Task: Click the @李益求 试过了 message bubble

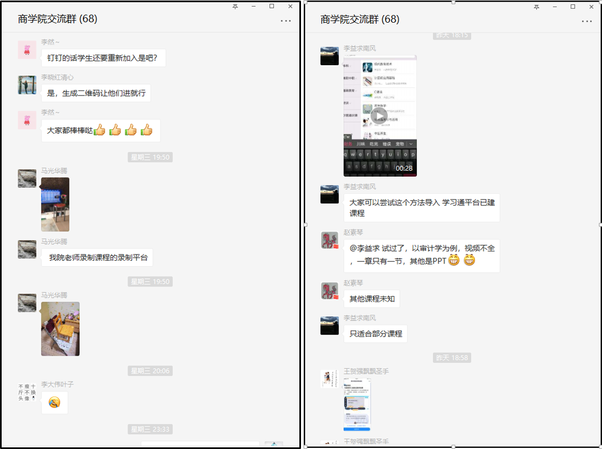Action: point(421,256)
